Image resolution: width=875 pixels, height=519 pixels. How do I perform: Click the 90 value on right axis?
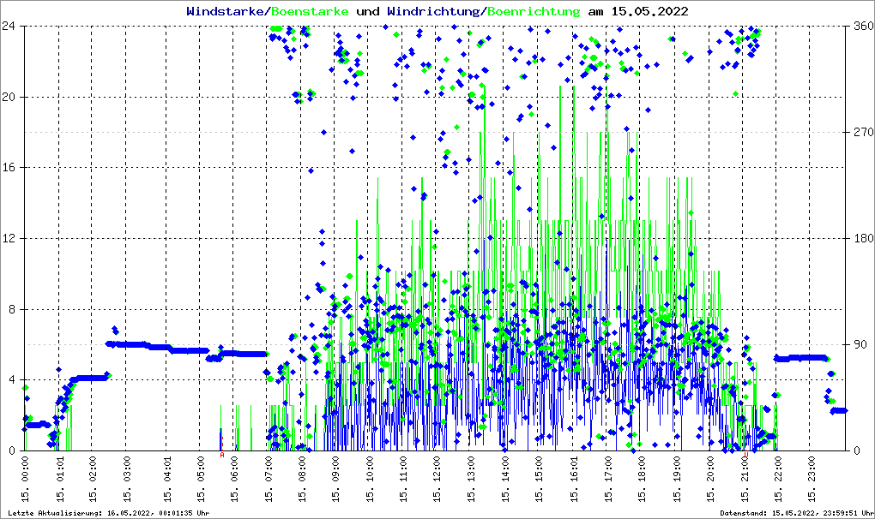(859, 344)
